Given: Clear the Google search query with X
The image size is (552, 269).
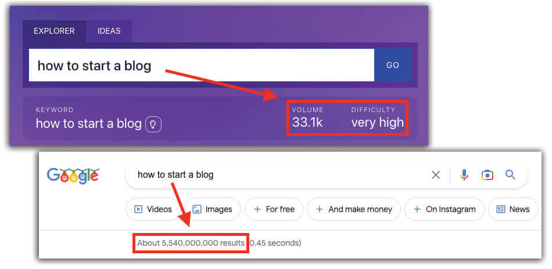Looking at the screenshot, I should tap(436, 175).
